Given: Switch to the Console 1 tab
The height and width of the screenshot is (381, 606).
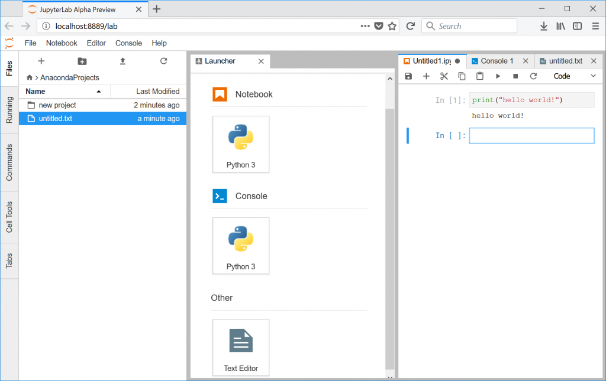Looking at the screenshot, I should 497,61.
